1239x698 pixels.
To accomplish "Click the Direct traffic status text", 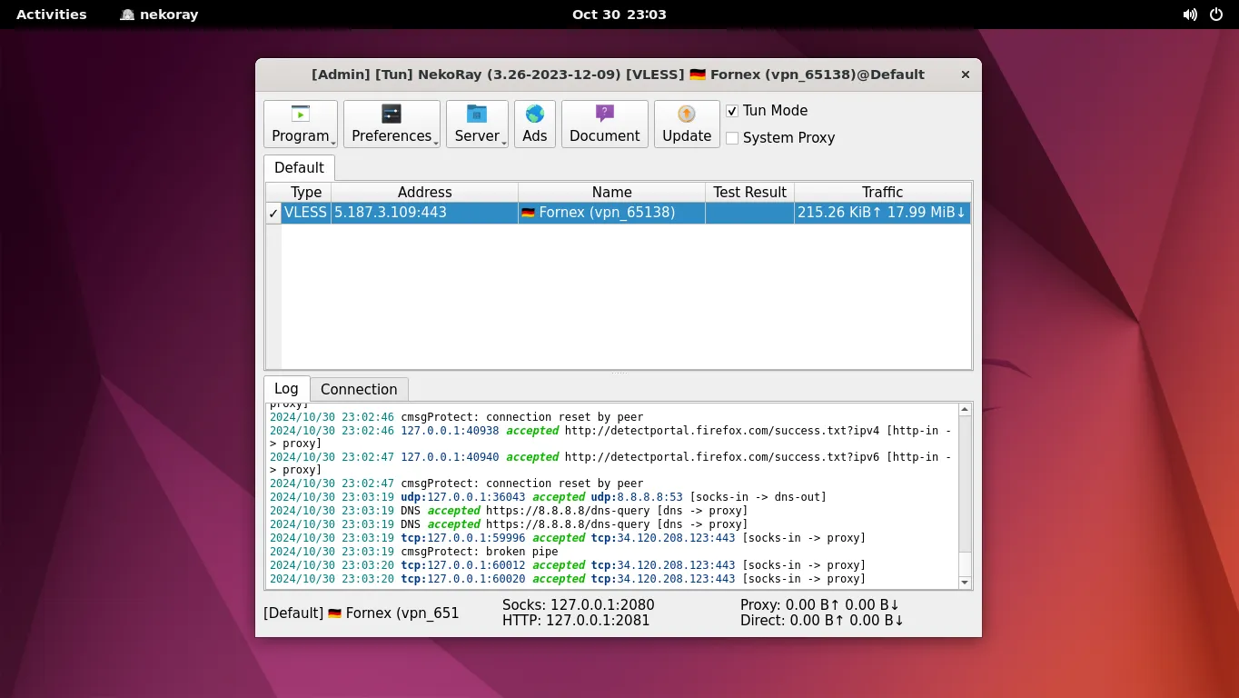I will click(822, 621).
